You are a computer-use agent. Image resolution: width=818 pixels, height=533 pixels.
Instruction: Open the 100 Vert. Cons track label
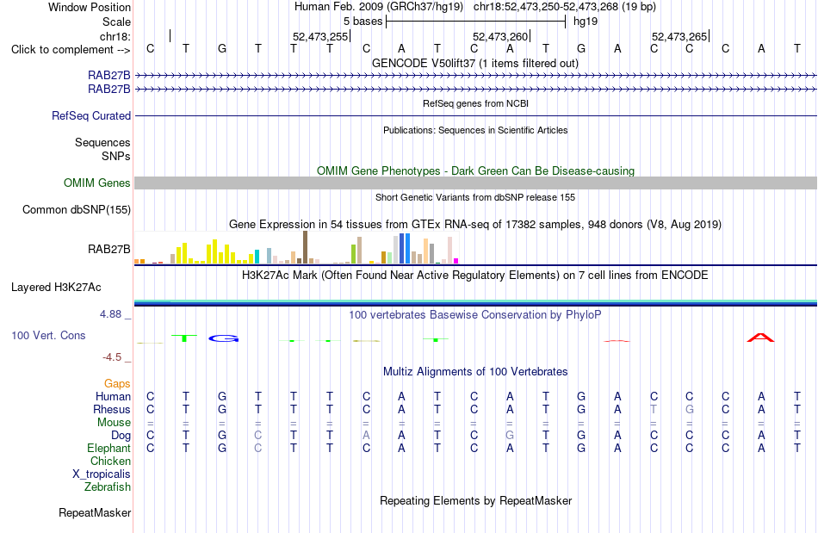[48, 335]
